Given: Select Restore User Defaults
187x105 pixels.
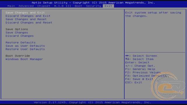Looking at the screenshot, I should click(x=25, y=49).
